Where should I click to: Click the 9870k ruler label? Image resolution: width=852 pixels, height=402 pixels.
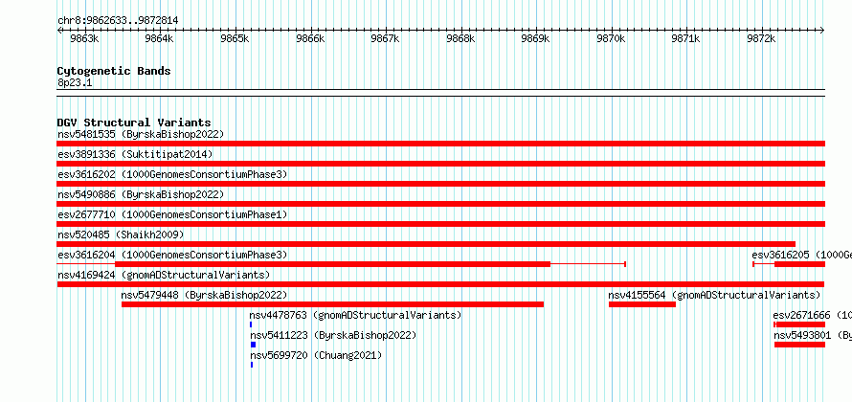(612, 38)
